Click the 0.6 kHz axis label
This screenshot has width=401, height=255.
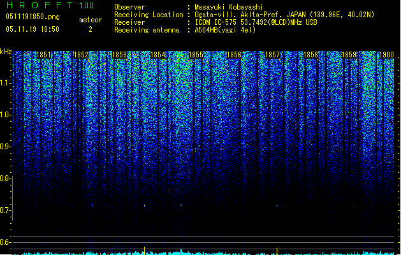coord(5,242)
